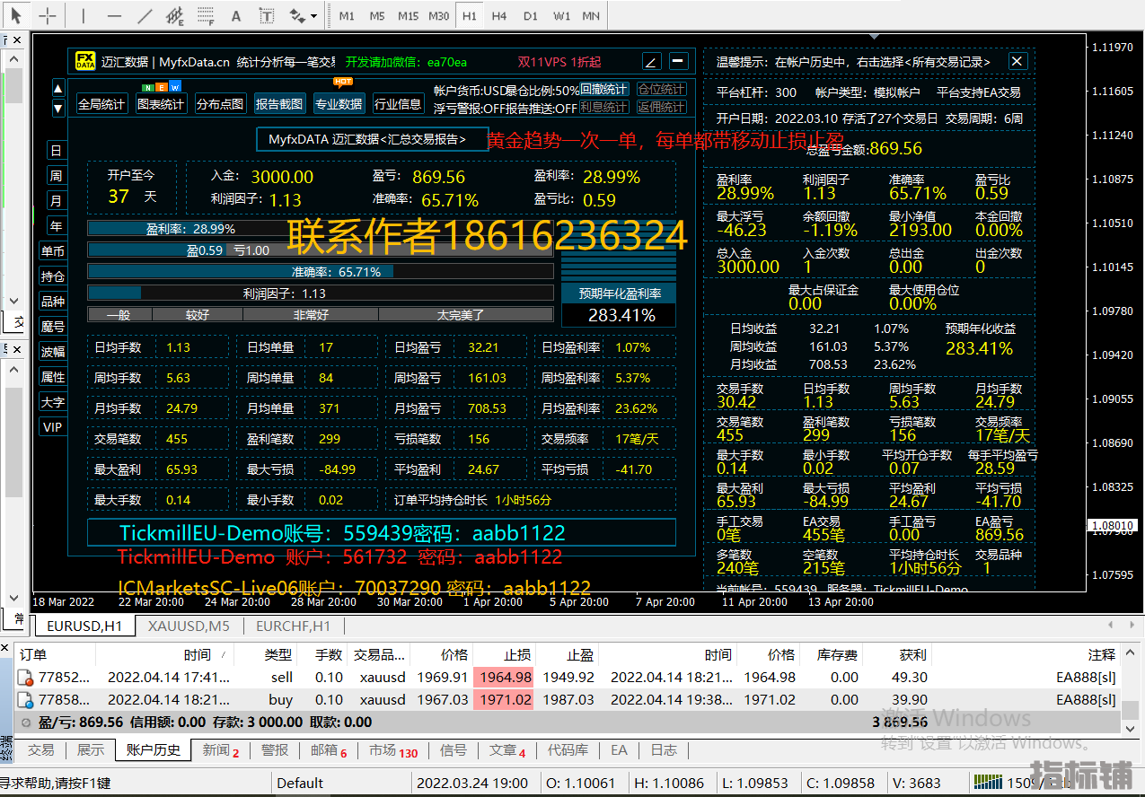Screen dimensions: 1145x797
Task: Open 专业数据 professional data
Action: point(339,104)
